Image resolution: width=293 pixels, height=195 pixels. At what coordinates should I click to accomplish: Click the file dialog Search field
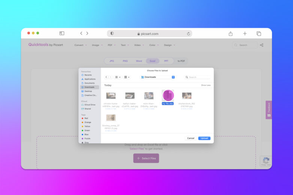click(197, 77)
